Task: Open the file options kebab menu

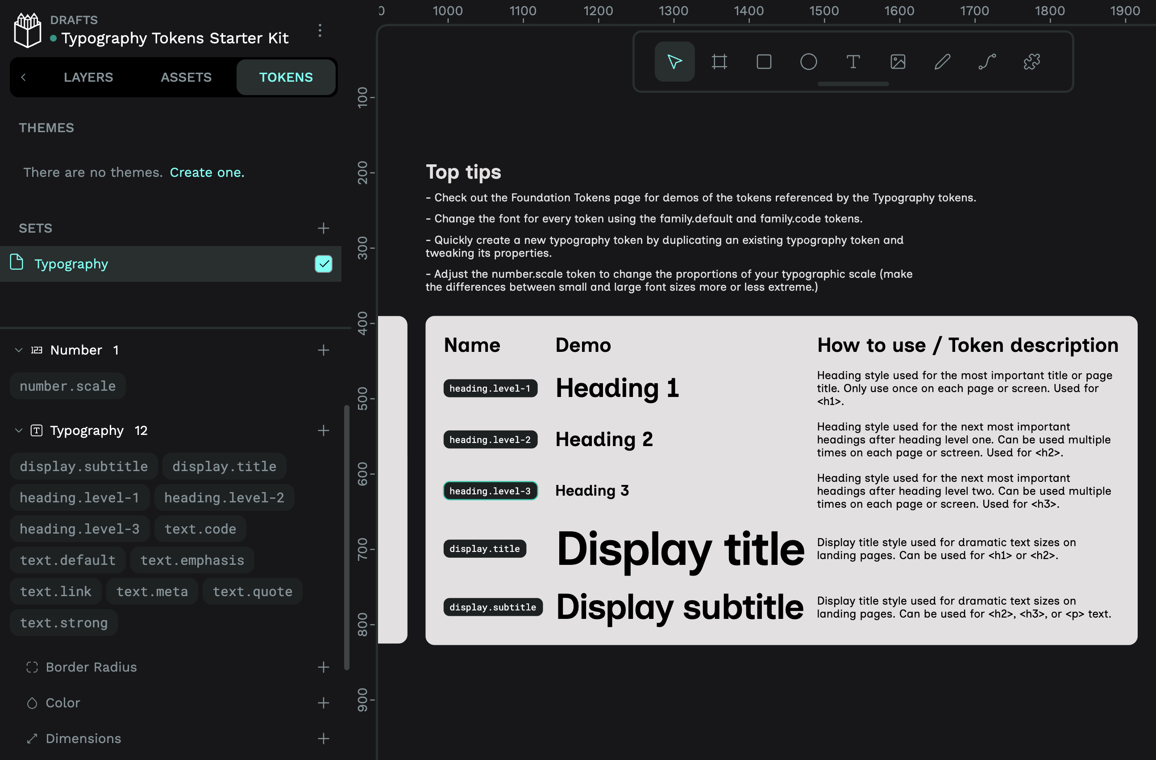Action: [320, 31]
